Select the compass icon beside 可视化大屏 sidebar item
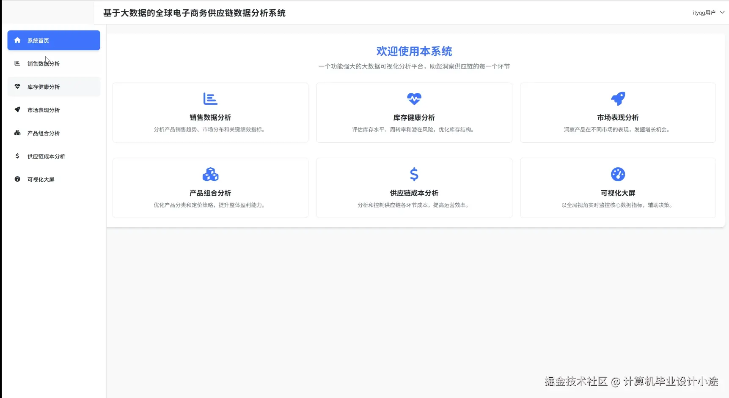Screen dimensions: 729x398 coord(17,179)
